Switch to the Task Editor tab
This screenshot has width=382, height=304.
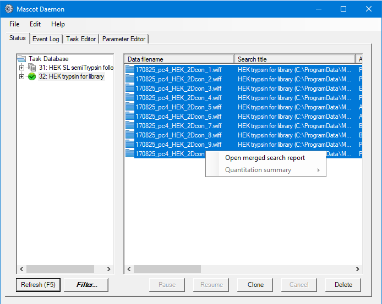[81, 39]
